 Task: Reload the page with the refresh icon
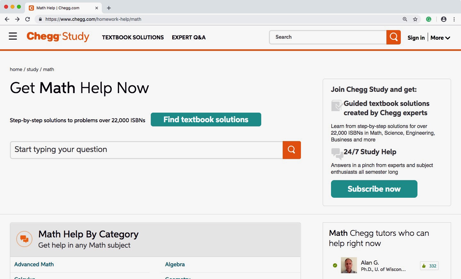[x=28, y=19]
